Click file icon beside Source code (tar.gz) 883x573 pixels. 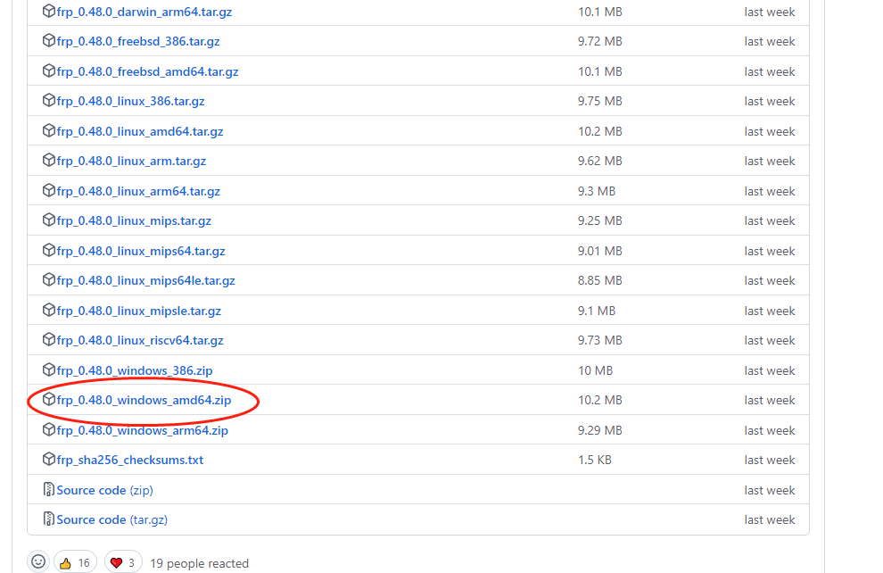(49, 519)
